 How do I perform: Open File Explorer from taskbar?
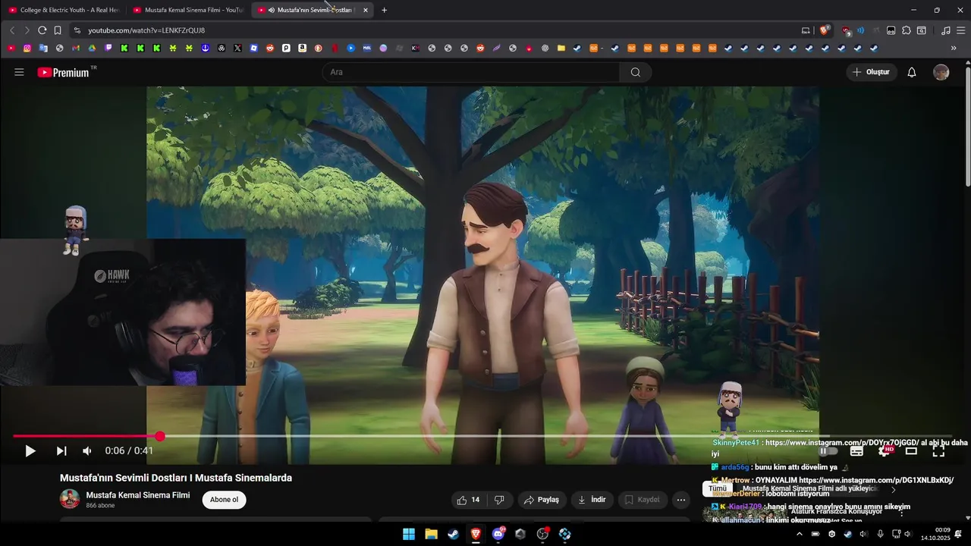point(431,534)
